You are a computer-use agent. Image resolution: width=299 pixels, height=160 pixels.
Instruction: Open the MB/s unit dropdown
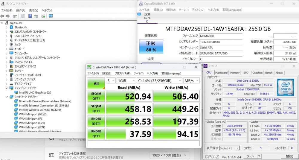pyautogui.click(x=192, y=80)
